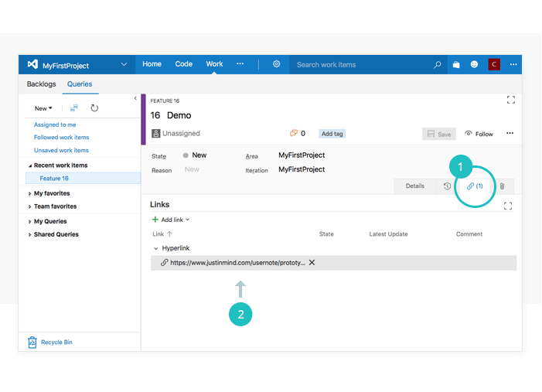Switch to the Queries tab
Image resolution: width=542 pixels, height=392 pixels.
click(80, 84)
